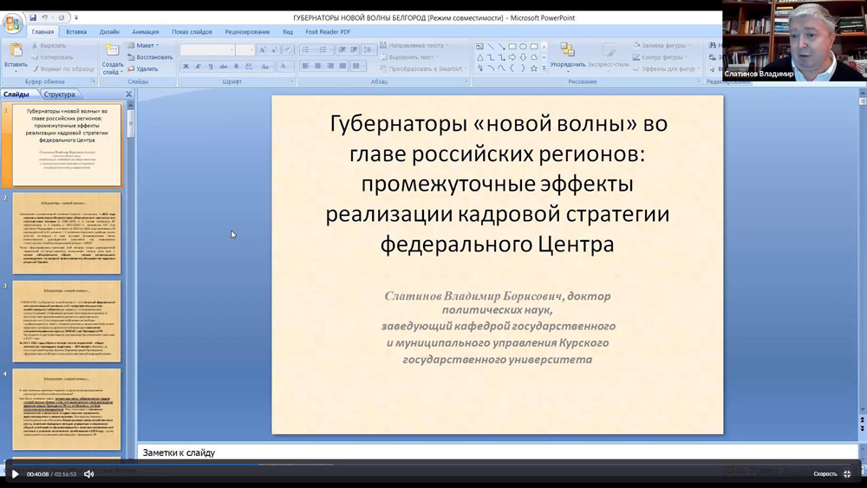The image size is (867, 488).
Task: Click the Office button logo
Action: coord(12,23)
